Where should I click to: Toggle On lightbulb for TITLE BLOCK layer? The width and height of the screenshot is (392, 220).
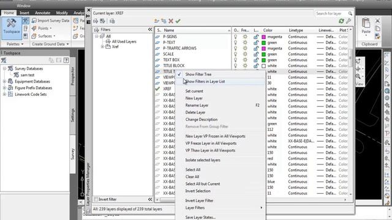coord(235,65)
